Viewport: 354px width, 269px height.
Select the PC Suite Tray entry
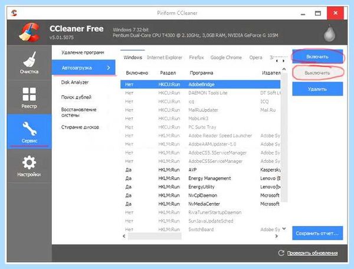pyautogui.click(x=201, y=127)
